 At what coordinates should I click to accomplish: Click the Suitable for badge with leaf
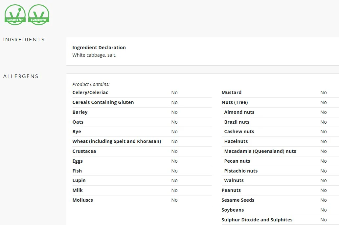(x=15, y=15)
